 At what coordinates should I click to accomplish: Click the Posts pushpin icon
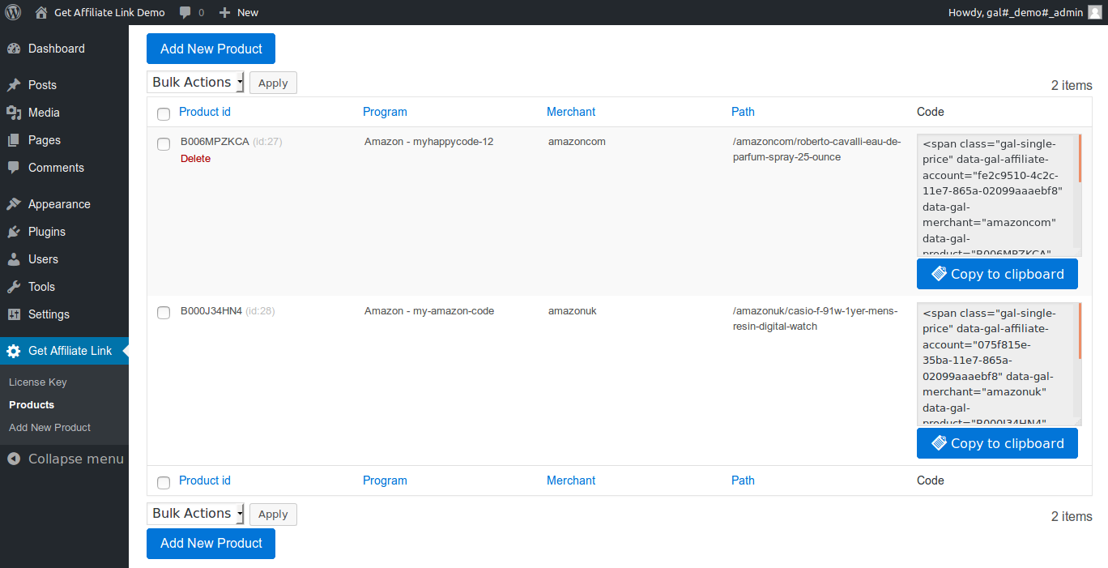[x=14, y=85]
